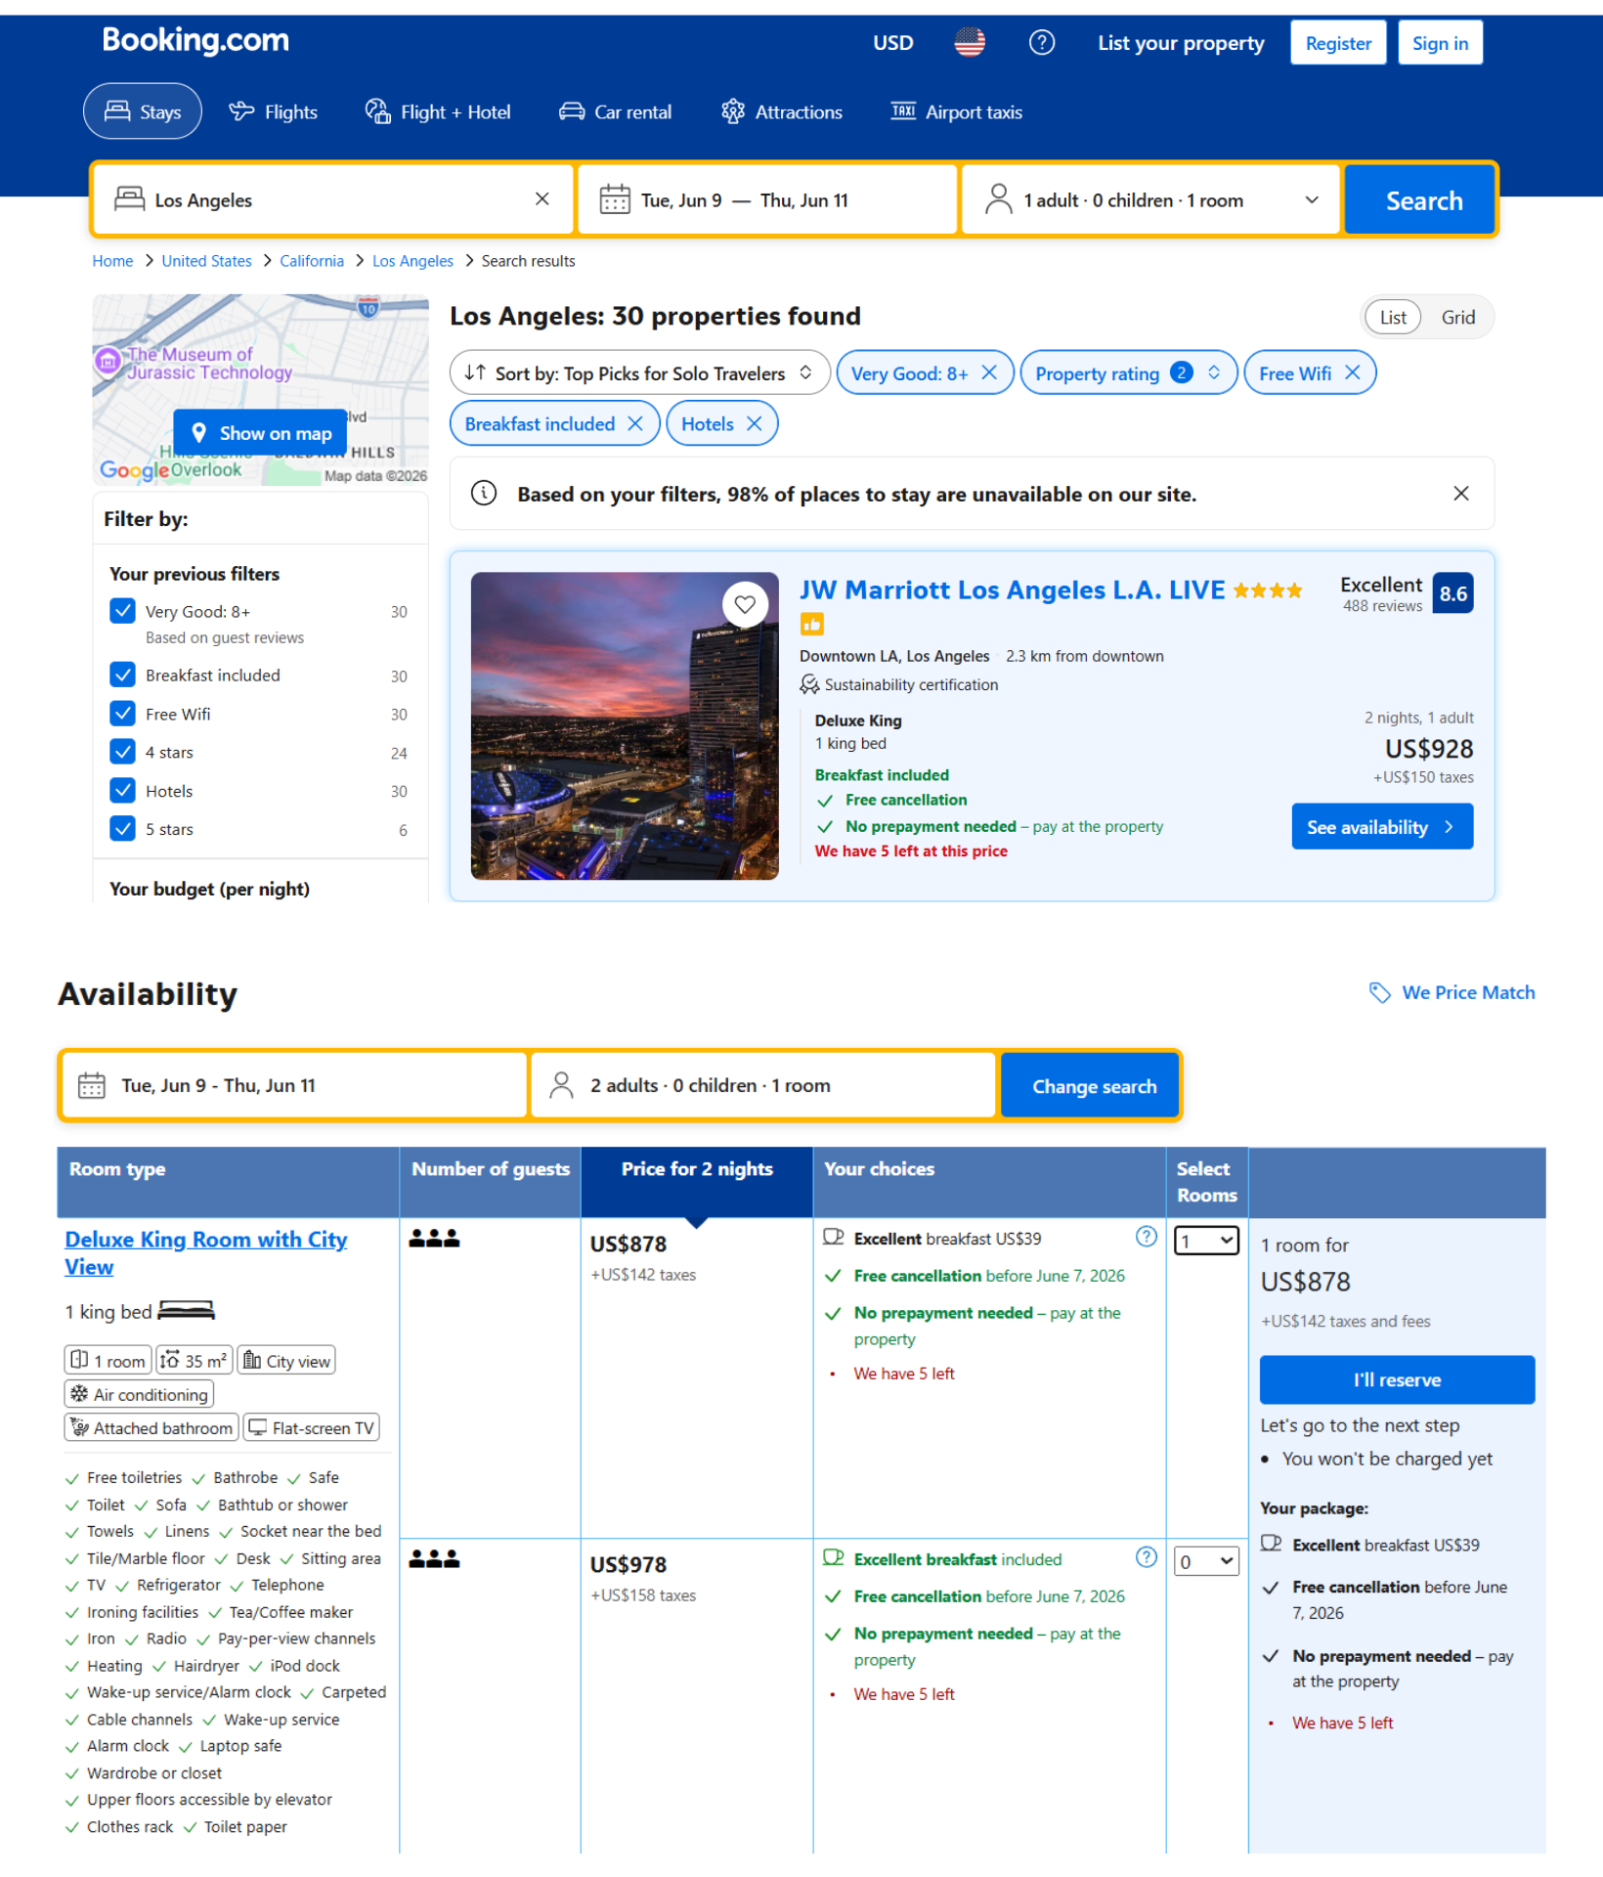Click See availability for JW Marriott
This screenshot has height=1877, width=1603.
coord(1382,827)
